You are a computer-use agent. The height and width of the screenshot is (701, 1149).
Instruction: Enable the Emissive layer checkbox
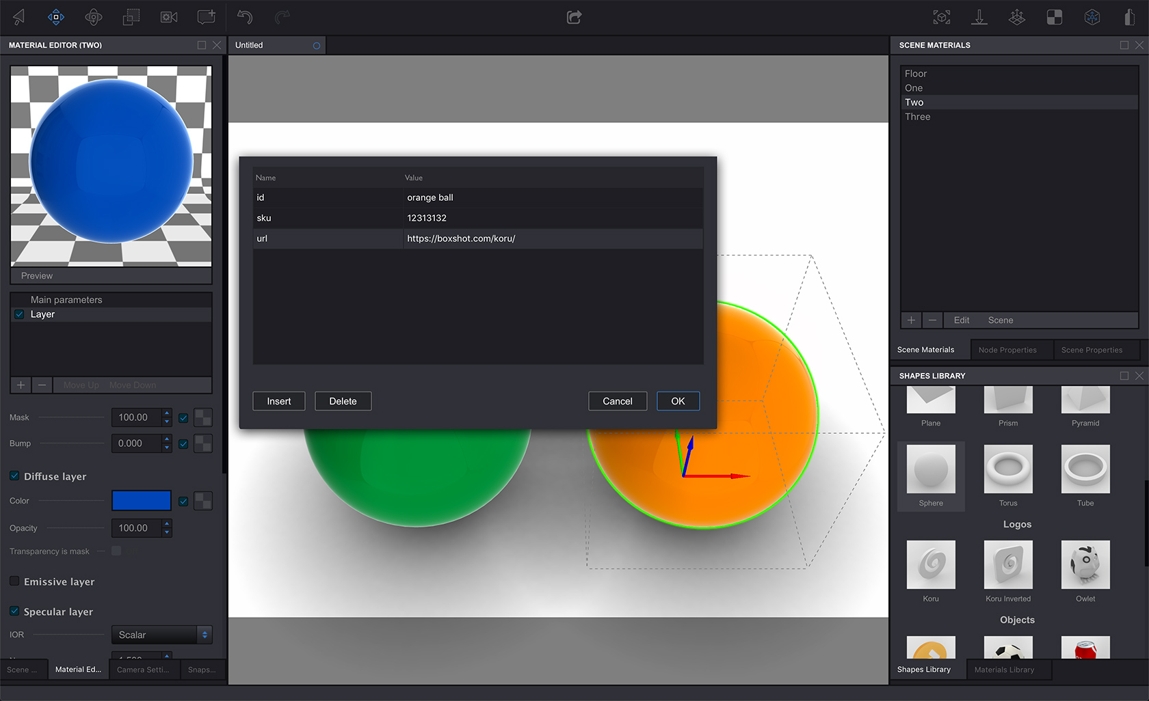tap(14, 581)
